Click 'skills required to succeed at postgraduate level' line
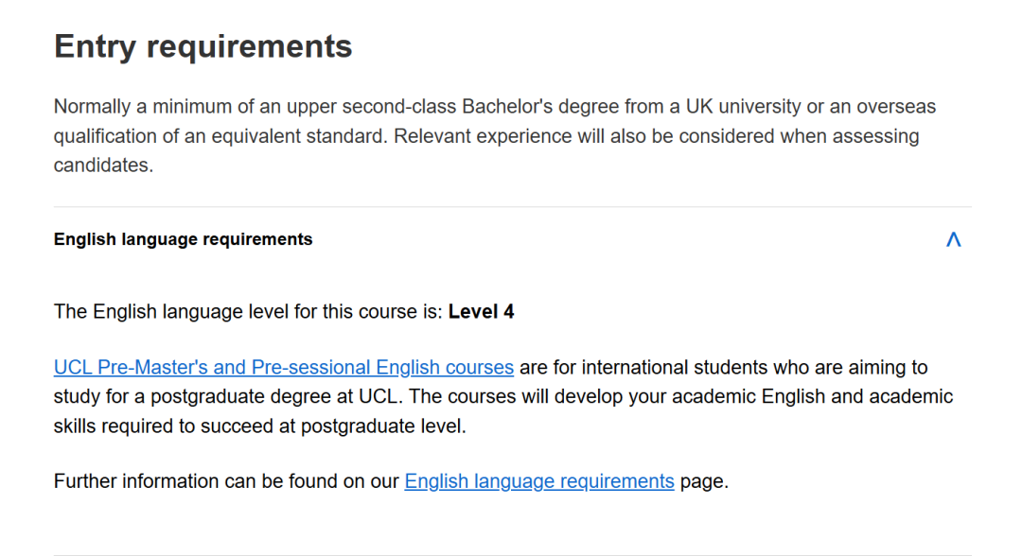 pyautogui.click(x=259, y=426)
